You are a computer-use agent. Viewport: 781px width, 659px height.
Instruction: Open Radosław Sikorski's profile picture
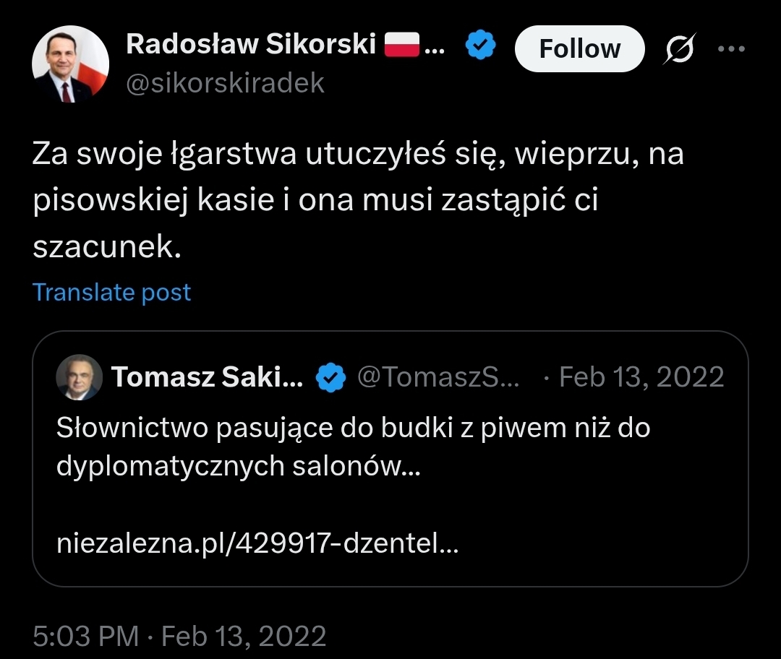[x=70, y=64]
